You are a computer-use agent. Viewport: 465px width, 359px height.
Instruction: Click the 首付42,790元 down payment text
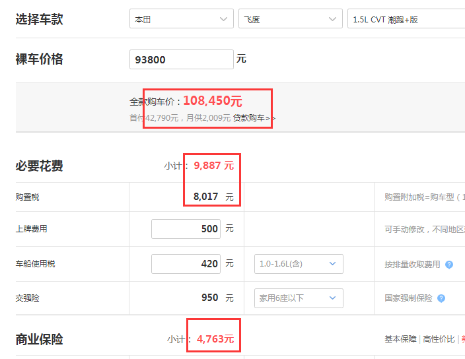[154, 118]
